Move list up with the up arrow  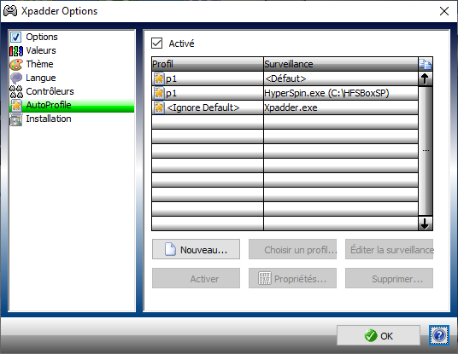click(425, 78)
